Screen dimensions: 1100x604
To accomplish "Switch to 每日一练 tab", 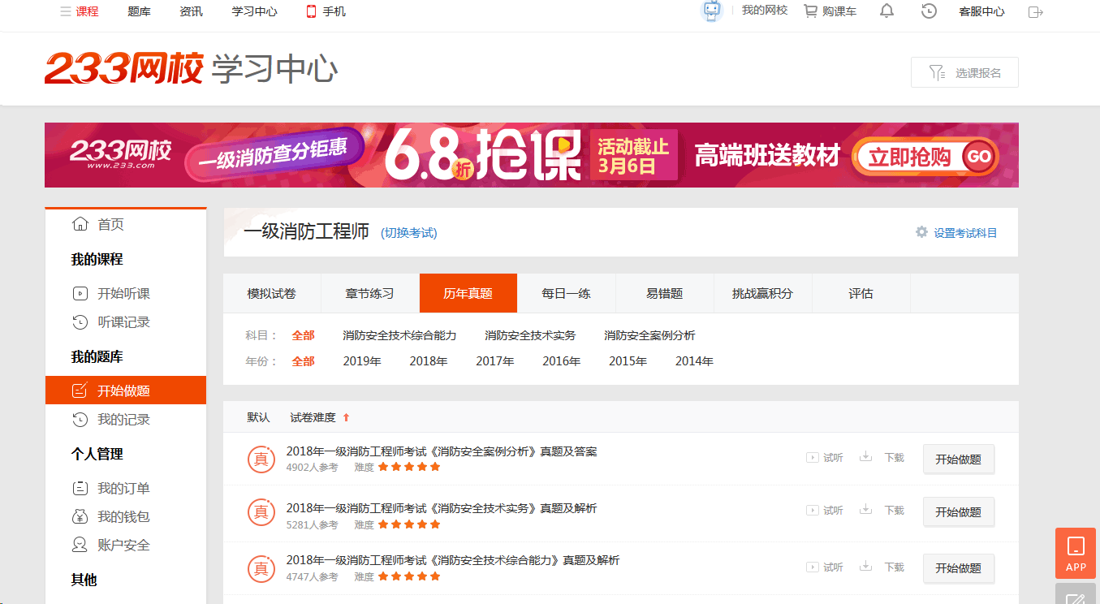I will coord(567,293).
